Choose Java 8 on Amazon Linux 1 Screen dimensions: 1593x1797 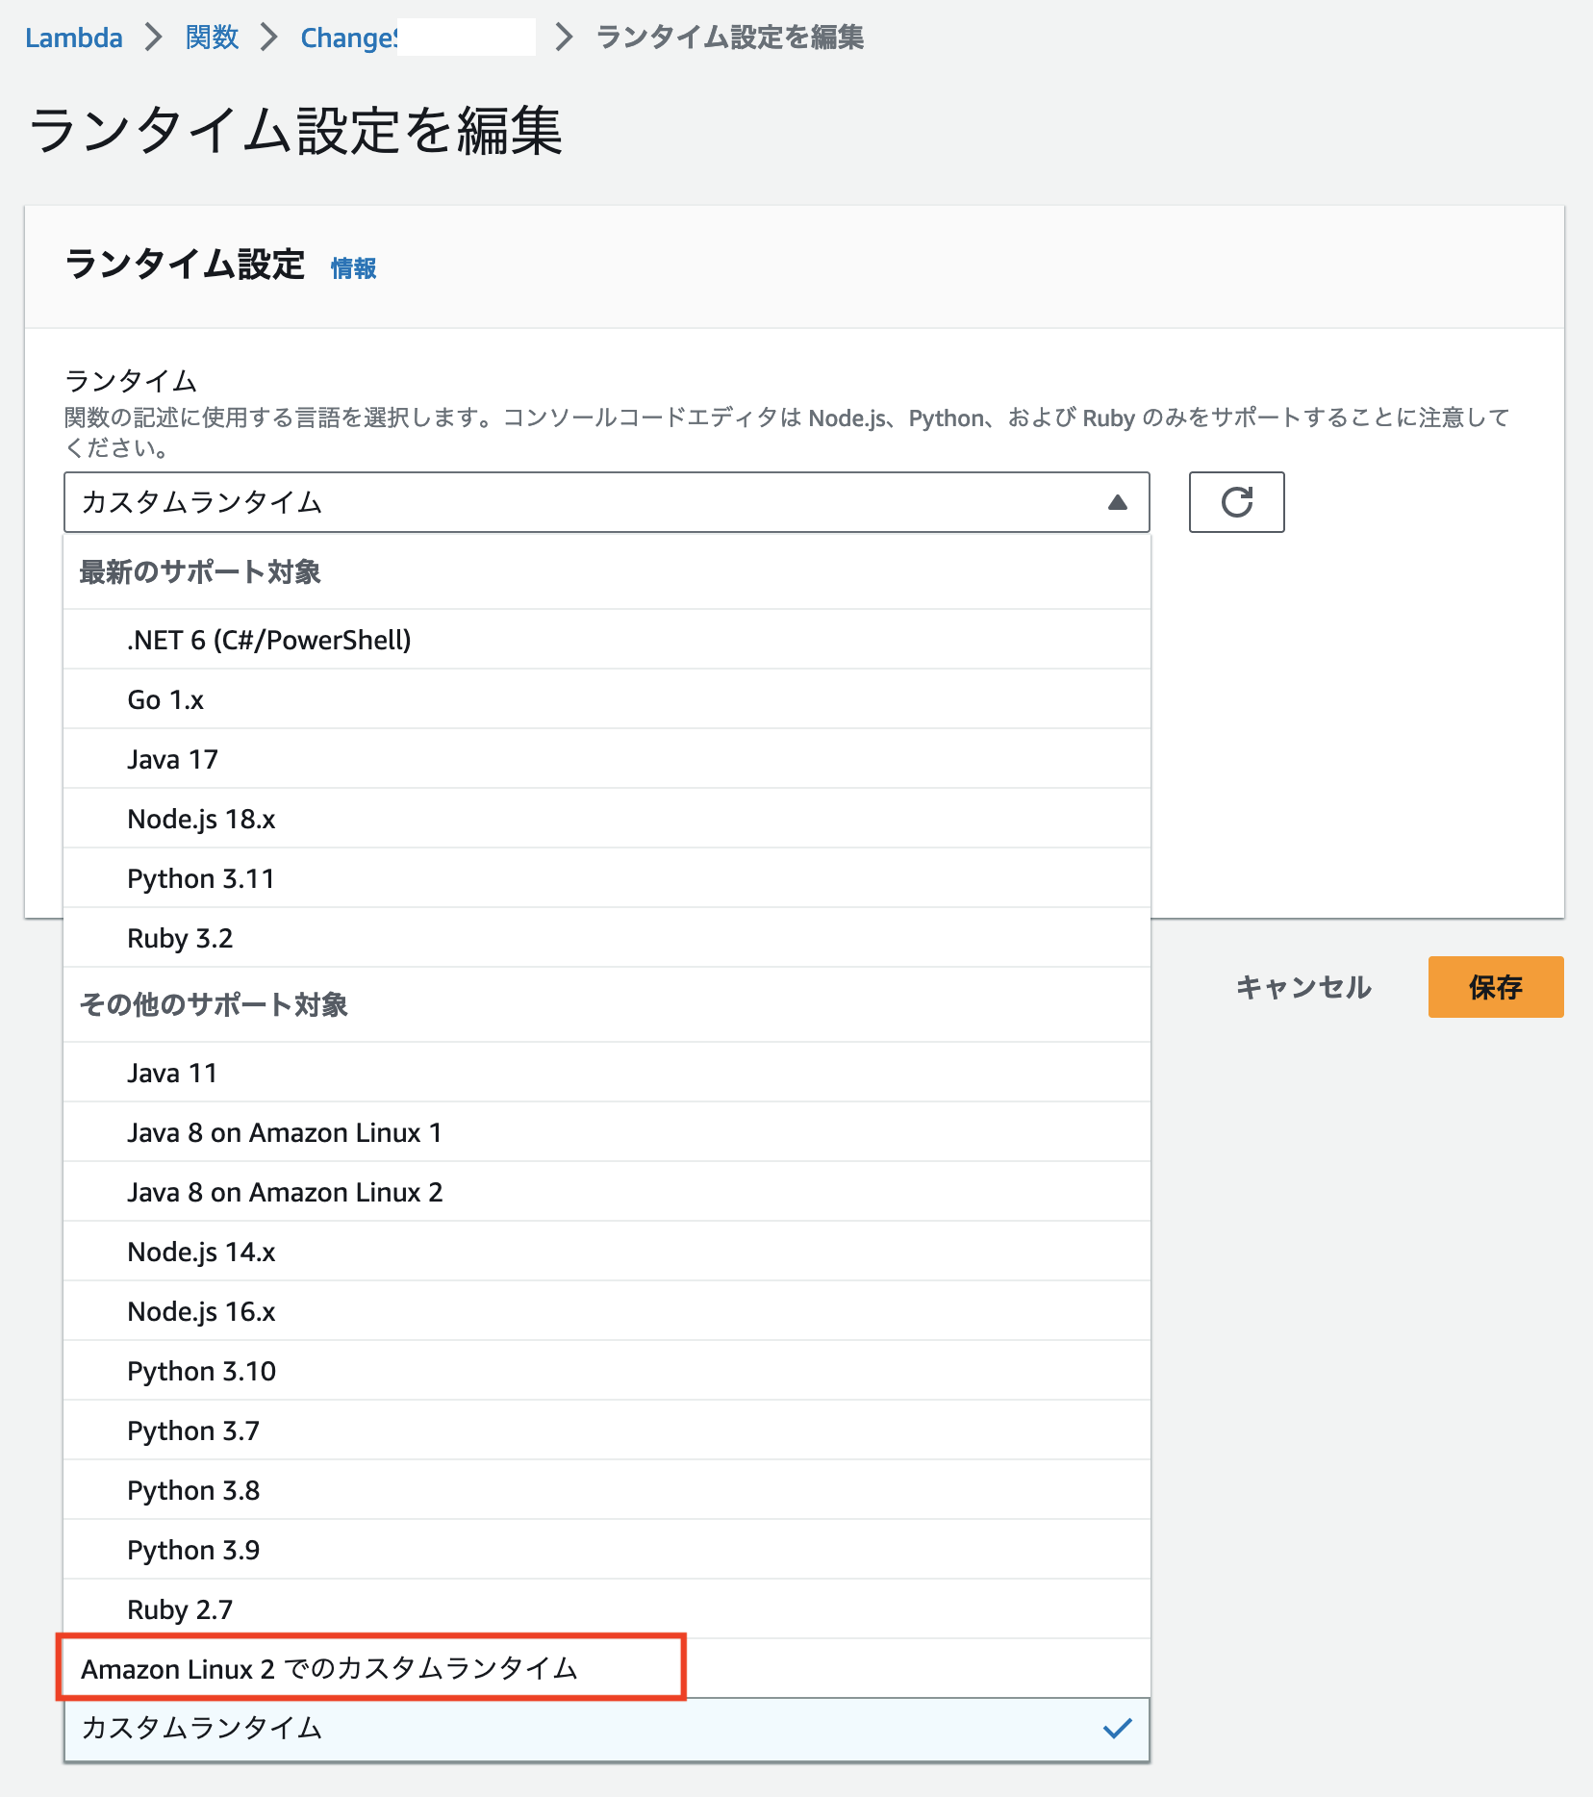click(284, 1132)
